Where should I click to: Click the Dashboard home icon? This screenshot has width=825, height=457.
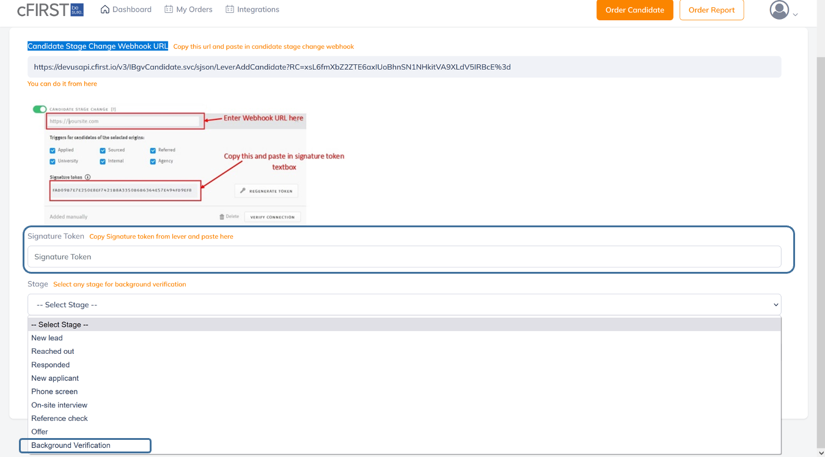coord(105,9)
